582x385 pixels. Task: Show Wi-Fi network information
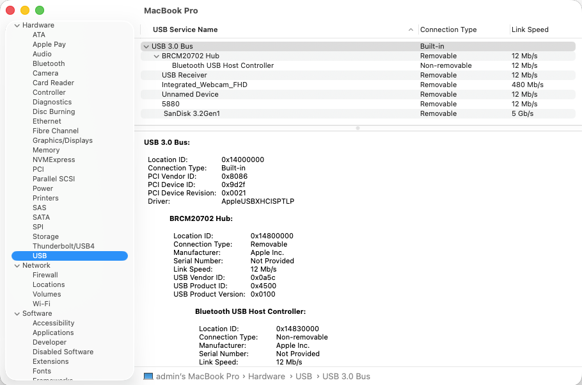point(42,304)
